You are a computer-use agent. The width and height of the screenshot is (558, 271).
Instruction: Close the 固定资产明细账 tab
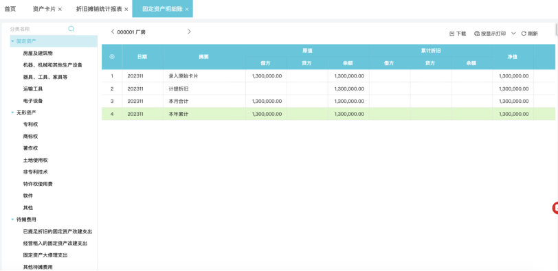click(x=187, y=9)
